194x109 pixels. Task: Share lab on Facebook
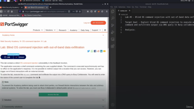coord(95,51)
